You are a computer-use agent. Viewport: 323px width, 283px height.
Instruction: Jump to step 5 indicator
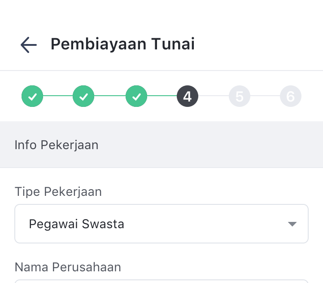point(239,96)
